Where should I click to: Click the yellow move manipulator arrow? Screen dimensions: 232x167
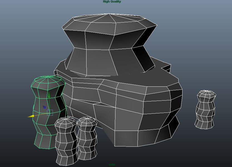(x=31, y=116)
